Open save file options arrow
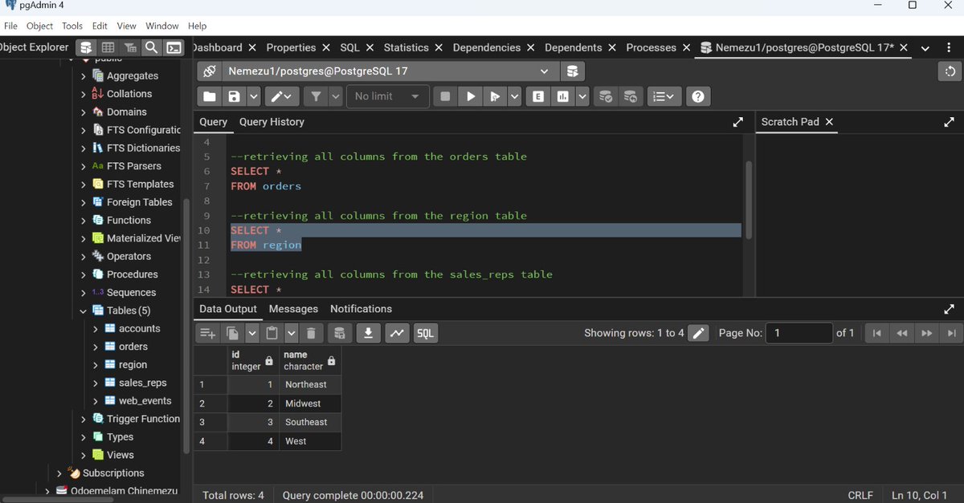The height and width of the screenshot is (503, 964). coord(254,96)
